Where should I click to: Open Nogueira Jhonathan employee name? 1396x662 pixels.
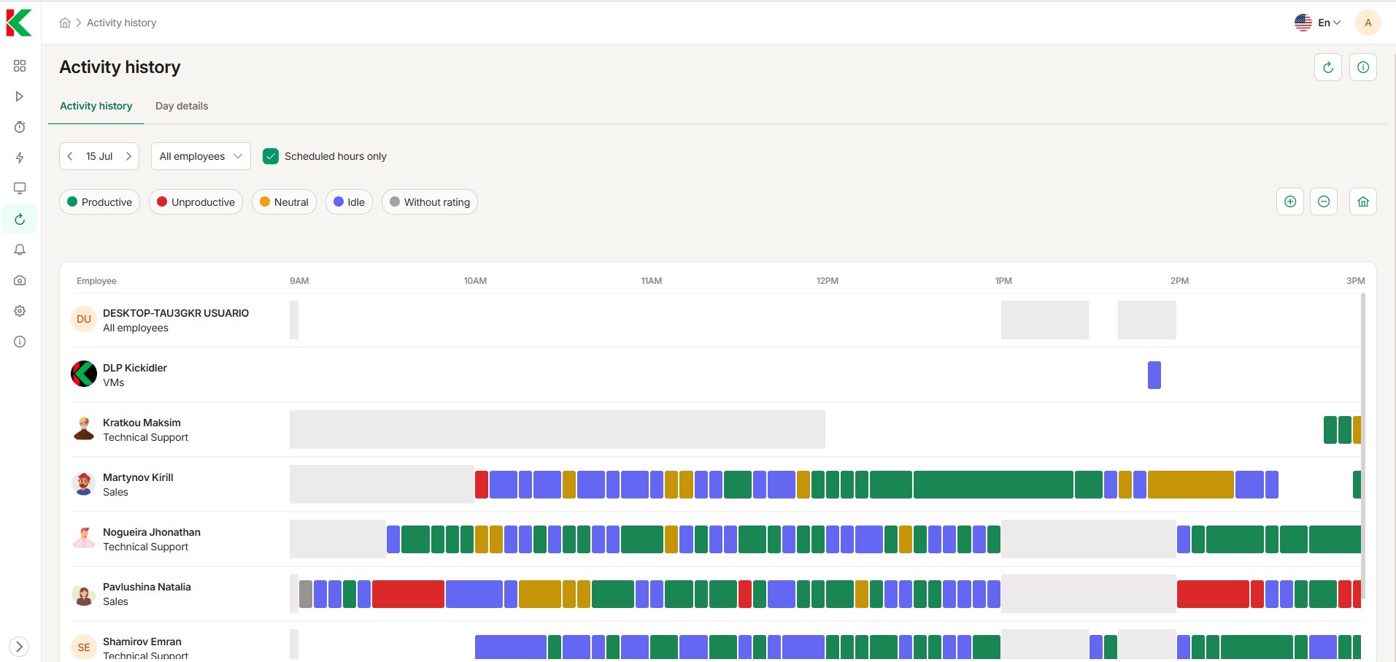pos(152,532)
